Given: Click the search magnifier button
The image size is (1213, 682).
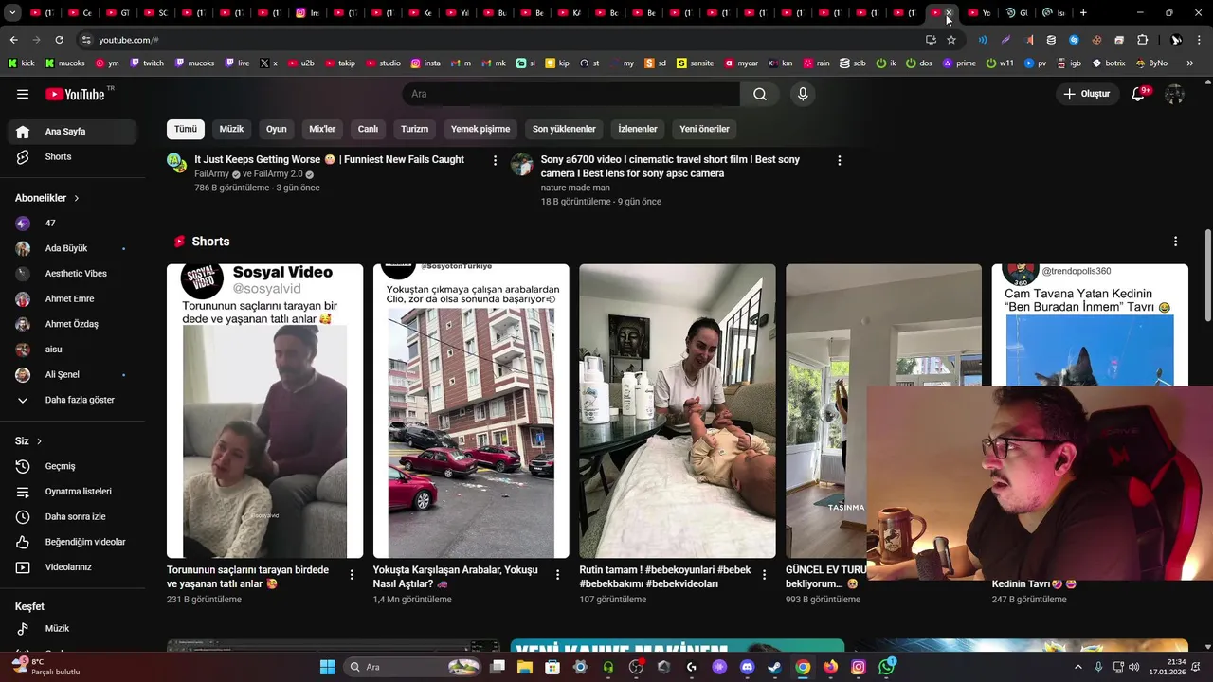Looking at the screenshot, I should (760, 94).
